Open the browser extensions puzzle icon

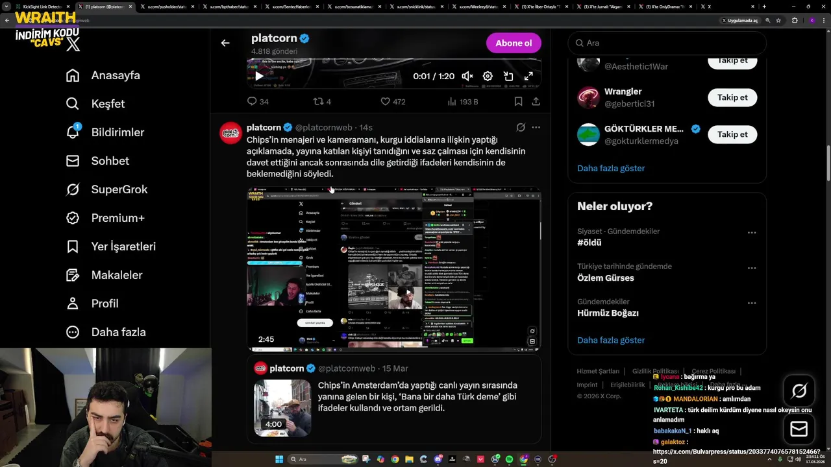pyautogui.click(x=795, y=20)
